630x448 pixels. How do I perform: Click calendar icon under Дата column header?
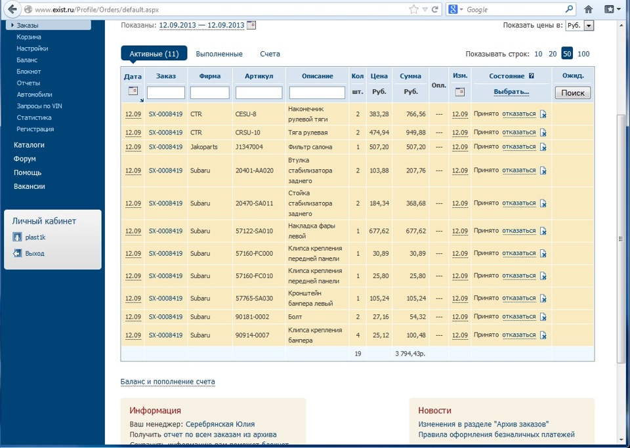(133, 91)
